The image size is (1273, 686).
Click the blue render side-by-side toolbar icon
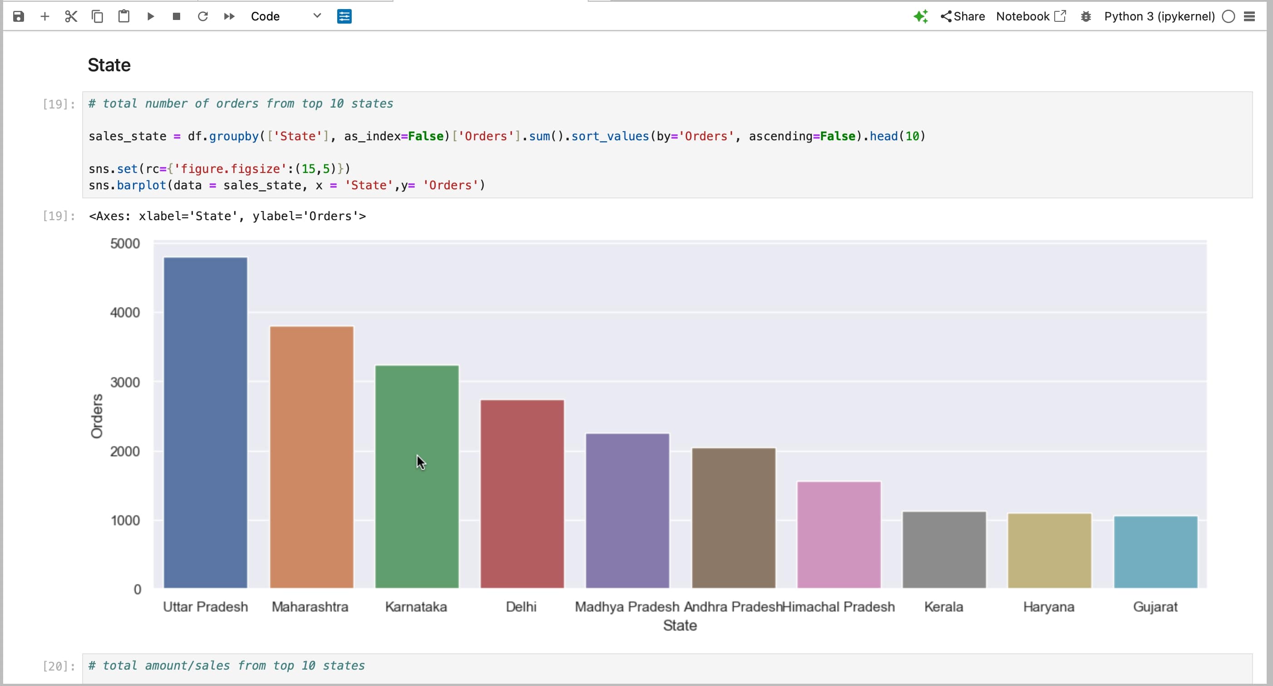[344, 16]
